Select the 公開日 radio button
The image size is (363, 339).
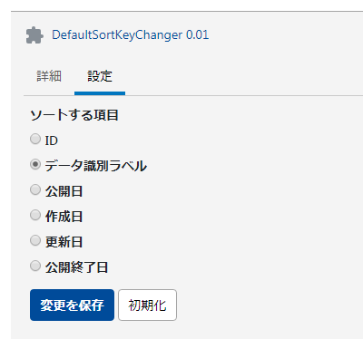tap(35, 189)
